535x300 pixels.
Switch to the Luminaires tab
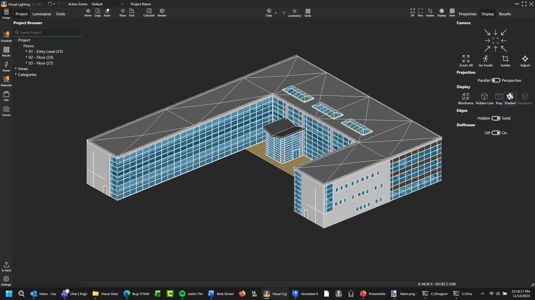pyautogui.click(x=42, y=14)
